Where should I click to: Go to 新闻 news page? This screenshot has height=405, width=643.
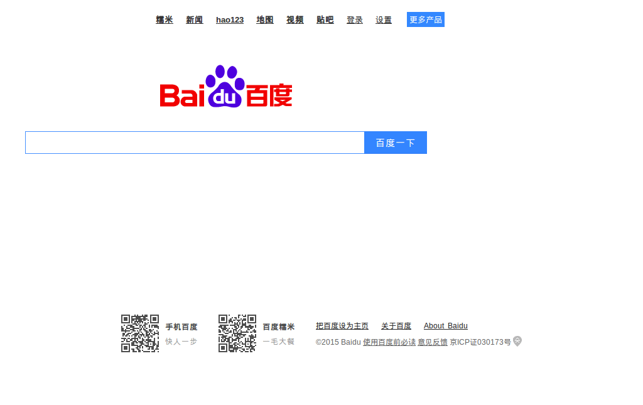[195, 20]
